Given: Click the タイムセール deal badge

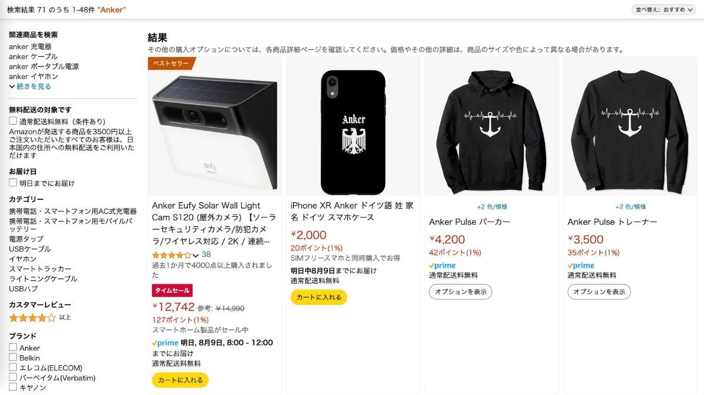Looking at the screenshot, I should 172,290.
